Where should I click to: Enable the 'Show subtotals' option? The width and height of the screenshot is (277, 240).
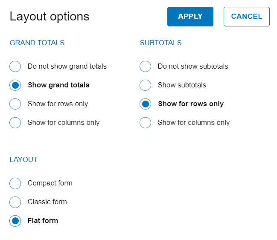(145, 85)
